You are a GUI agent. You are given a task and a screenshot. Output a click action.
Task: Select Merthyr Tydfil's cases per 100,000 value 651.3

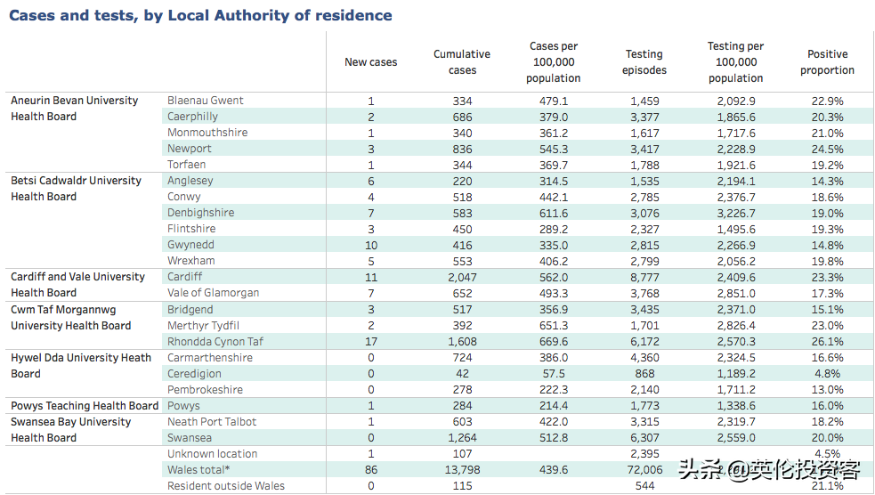click(x=554, y=325)
